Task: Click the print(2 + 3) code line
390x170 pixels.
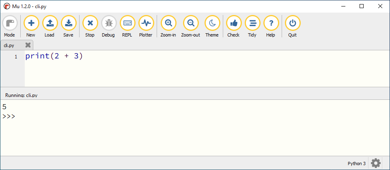Action: tap(54, 56)
